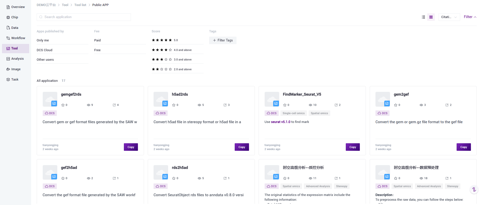Click star icon on 时空高级分析--数据预处理 card

pyautogui.click(x=396, y=178)
